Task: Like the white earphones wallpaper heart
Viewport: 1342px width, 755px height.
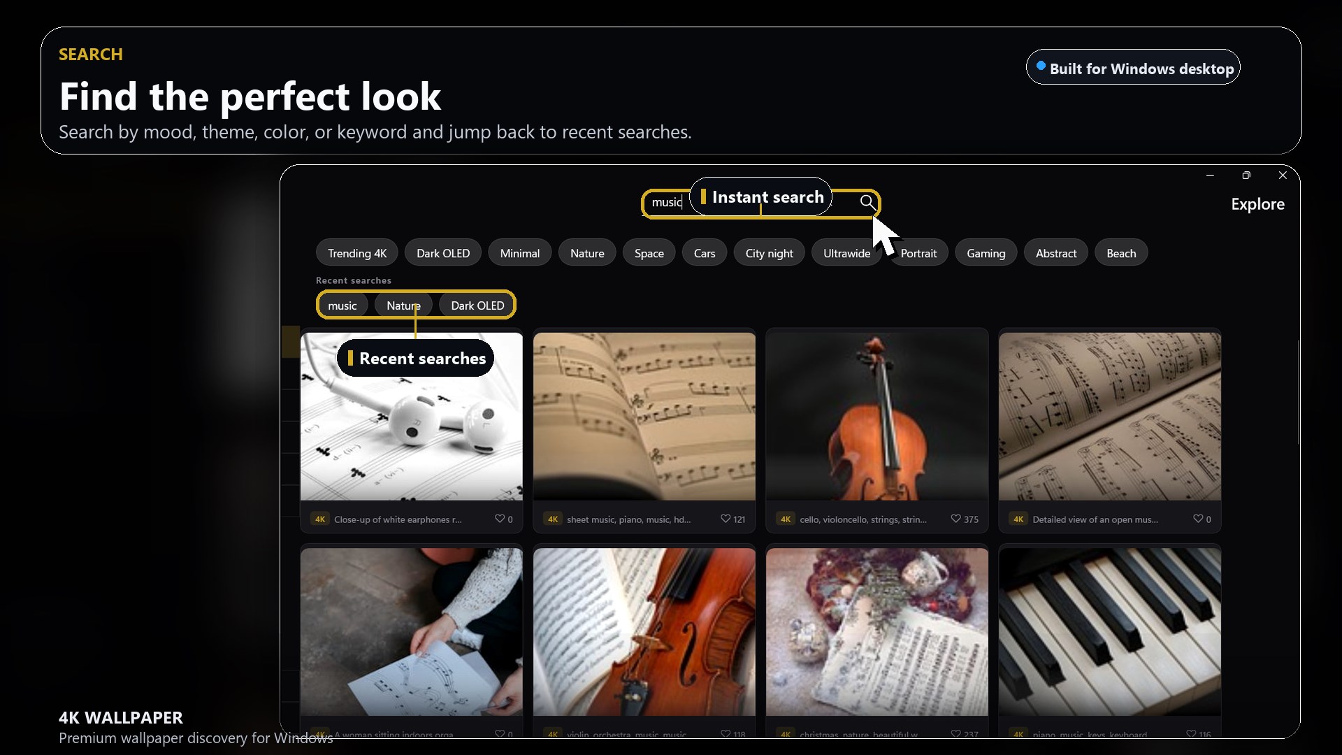Action: click(500, 519)
